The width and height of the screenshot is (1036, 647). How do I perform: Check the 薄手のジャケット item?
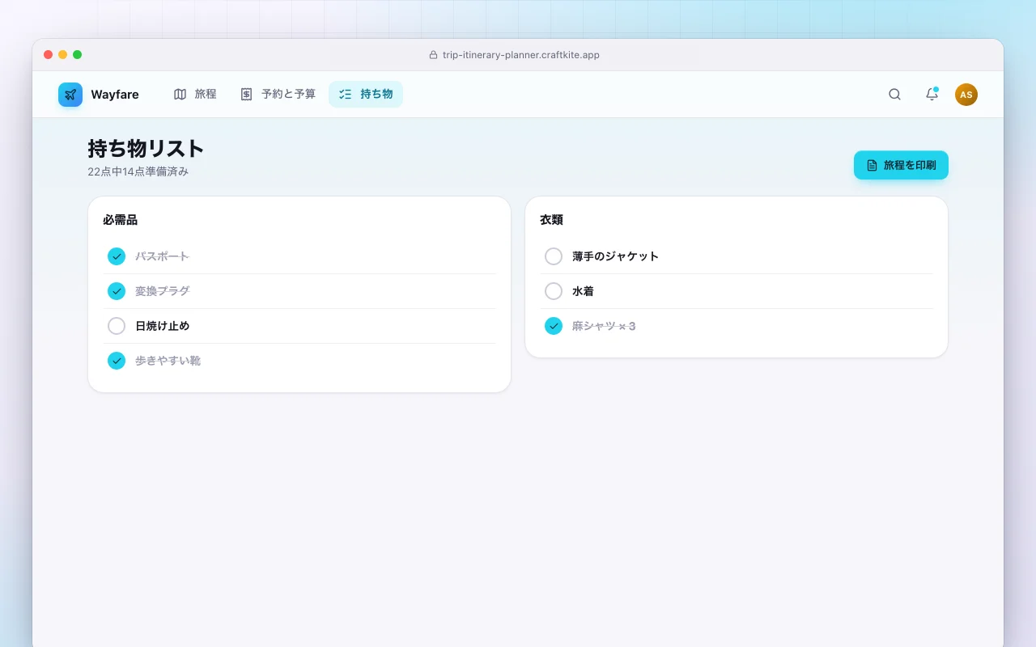554,256
